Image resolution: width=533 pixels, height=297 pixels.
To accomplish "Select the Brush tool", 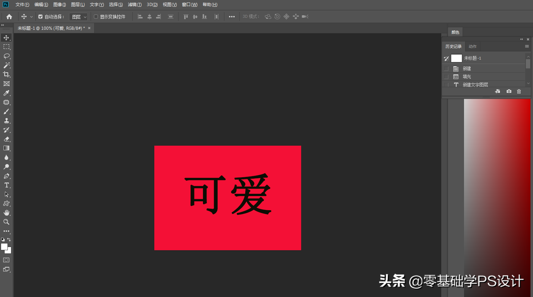I will [x=6, y=111].
